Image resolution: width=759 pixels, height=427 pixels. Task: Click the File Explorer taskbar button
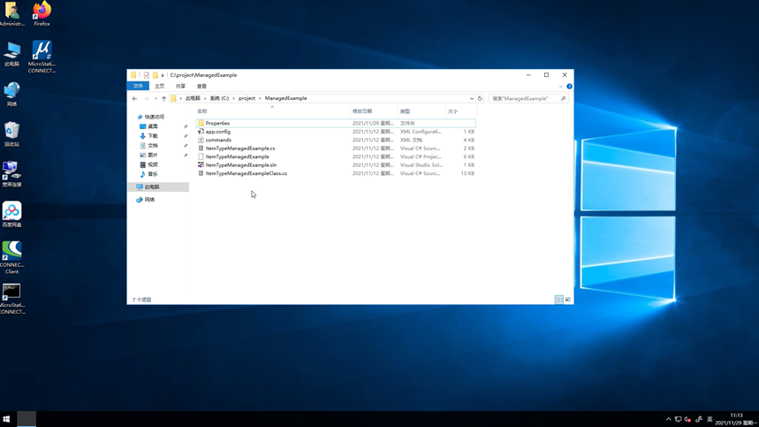tap(27, 419)
